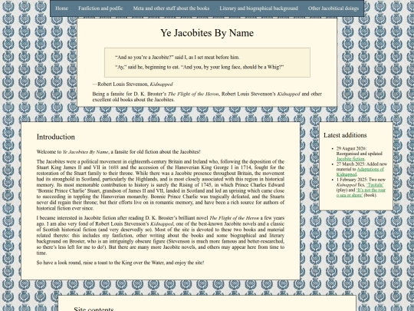Open the Fanfiction and podfic menu
414x311 pixels.
pyautogui.click(x=100, y=8)
